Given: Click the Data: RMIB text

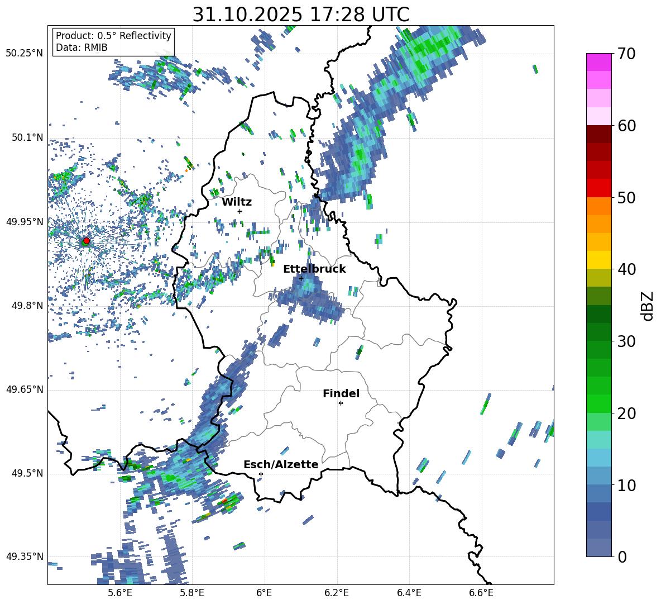Looking at the screenshot, I should (82, 47).
